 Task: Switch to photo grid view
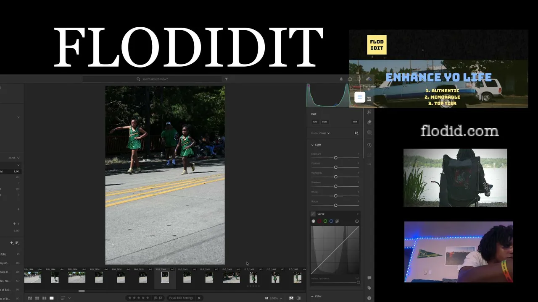tap(30, 298)
